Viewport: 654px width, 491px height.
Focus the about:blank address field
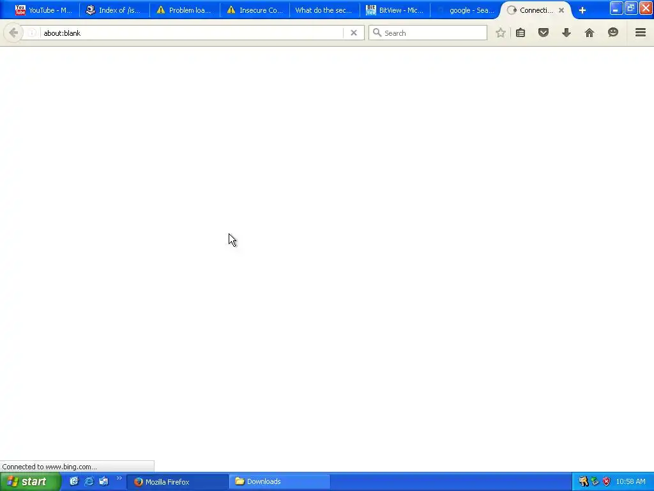pos(192,33)
